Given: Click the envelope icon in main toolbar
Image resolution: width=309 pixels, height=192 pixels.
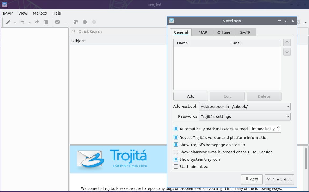Looking at the screenshot, I should click(x=76, y=22).
